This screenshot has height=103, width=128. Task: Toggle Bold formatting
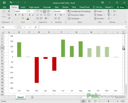[x=16, y=15]
